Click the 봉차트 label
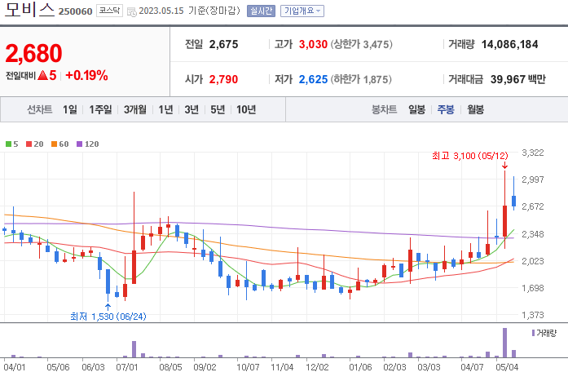Screen dimensions: 568x381 click(x=385, y=109)
